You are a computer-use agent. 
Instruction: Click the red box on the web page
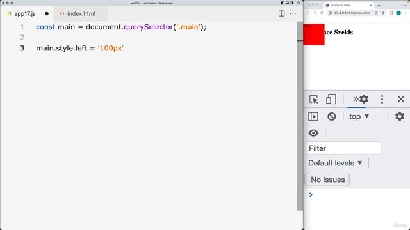click(314, 34)
